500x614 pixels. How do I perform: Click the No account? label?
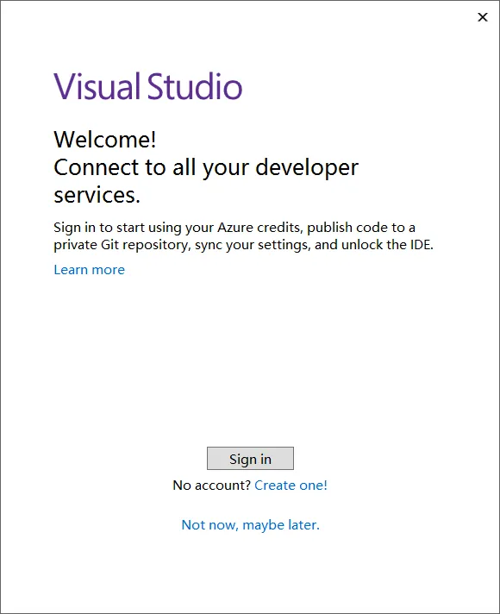click(x=211, y=486)
